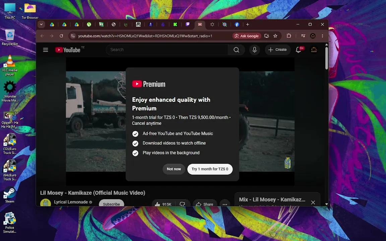The width and height of the screenshot is (386, 241).
Task: Open a new browser tab
Action: 248,24
